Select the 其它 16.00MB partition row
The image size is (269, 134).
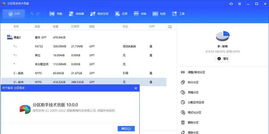[84, 55]
